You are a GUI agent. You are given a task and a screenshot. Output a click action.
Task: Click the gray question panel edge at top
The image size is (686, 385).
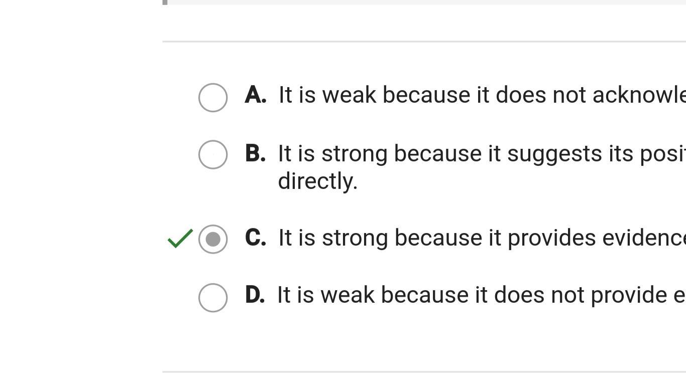(424, 2)
